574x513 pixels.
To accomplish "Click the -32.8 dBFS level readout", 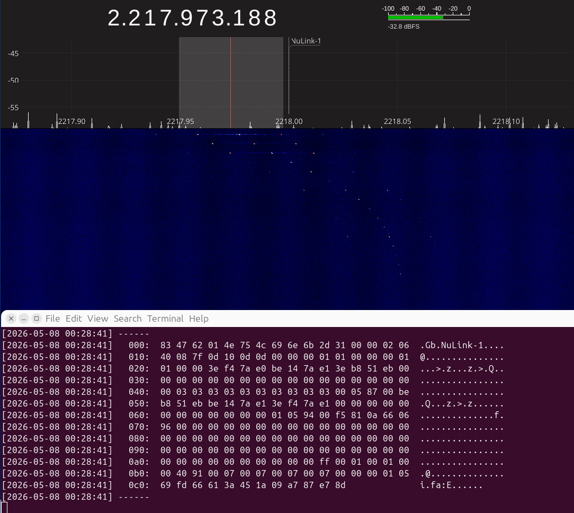I will coord(404,26).
